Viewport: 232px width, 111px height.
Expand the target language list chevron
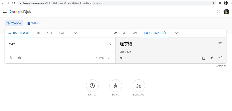177,33
